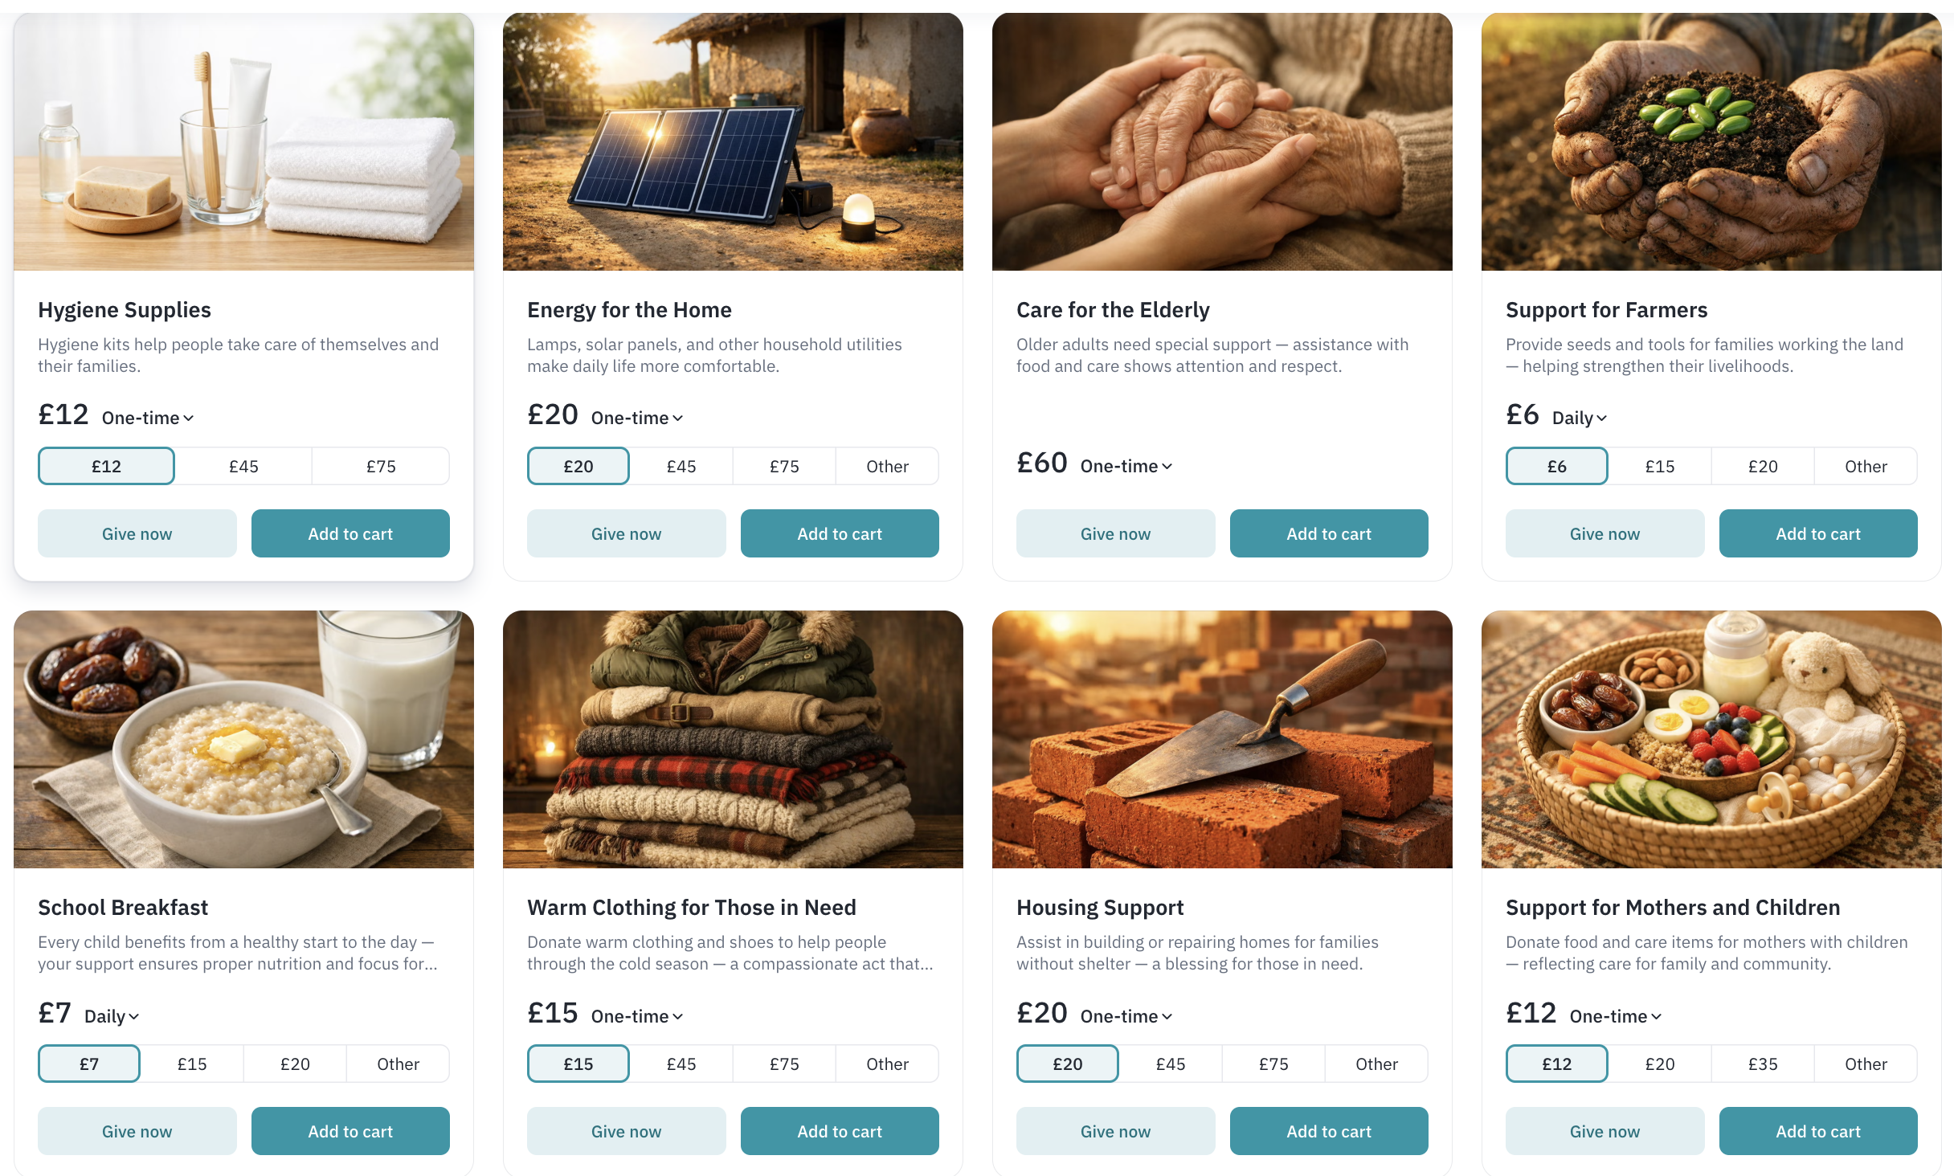Click the Hygiene Supplies card image

tap(243, 141)
